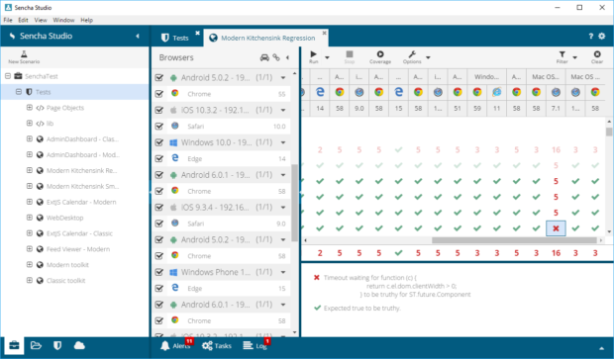The width and height of the screenshot is (614, 359).
Task: Uncheck the Windows 10.0 browser group checkbox
Action: 159,142
